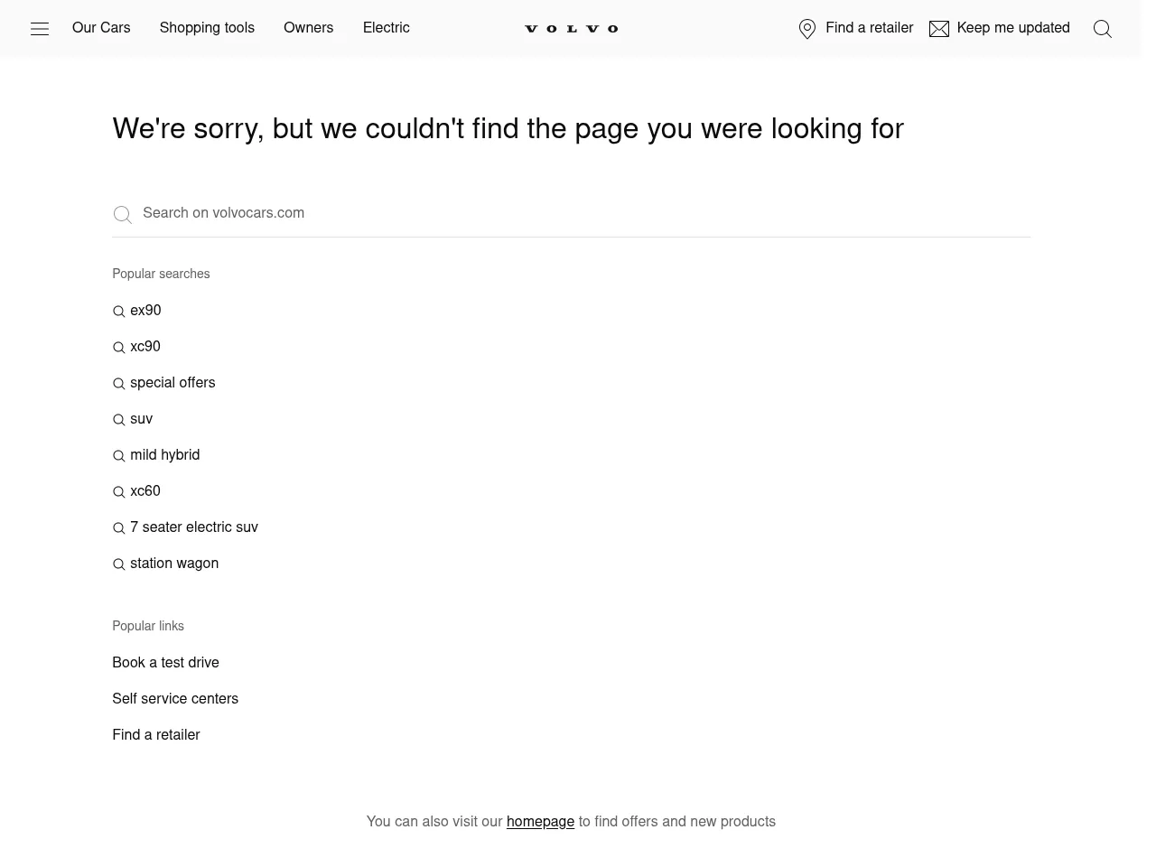Viewport: 1156px width, 867px height.
Task: Click the location pin retailer icon
Action: pyautogui.click(x=807, y=29)
